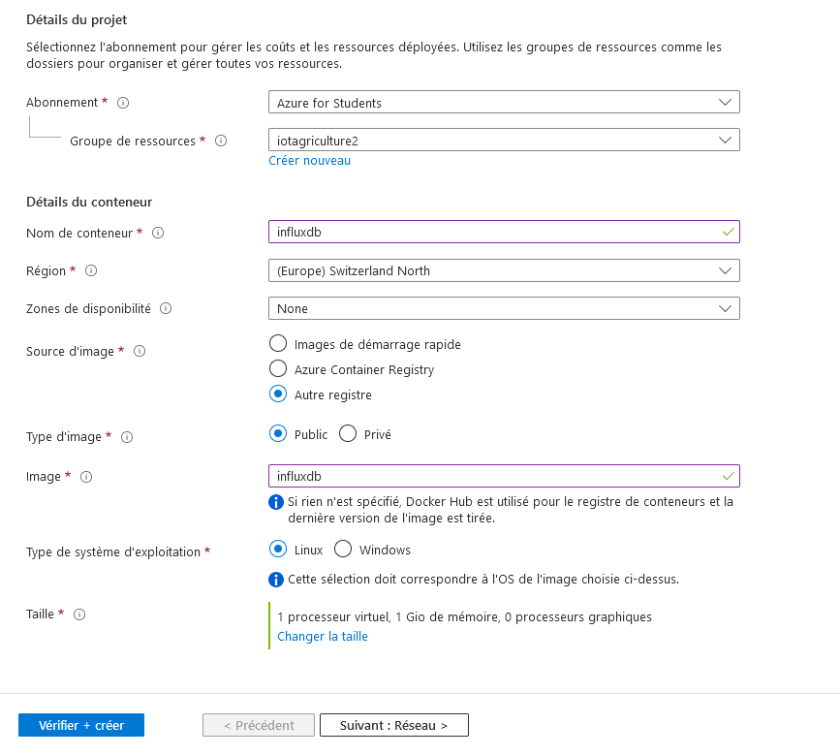Click info icon beside Groupe de ressources
Screen dimensions: 840x756
pos(221,141)
